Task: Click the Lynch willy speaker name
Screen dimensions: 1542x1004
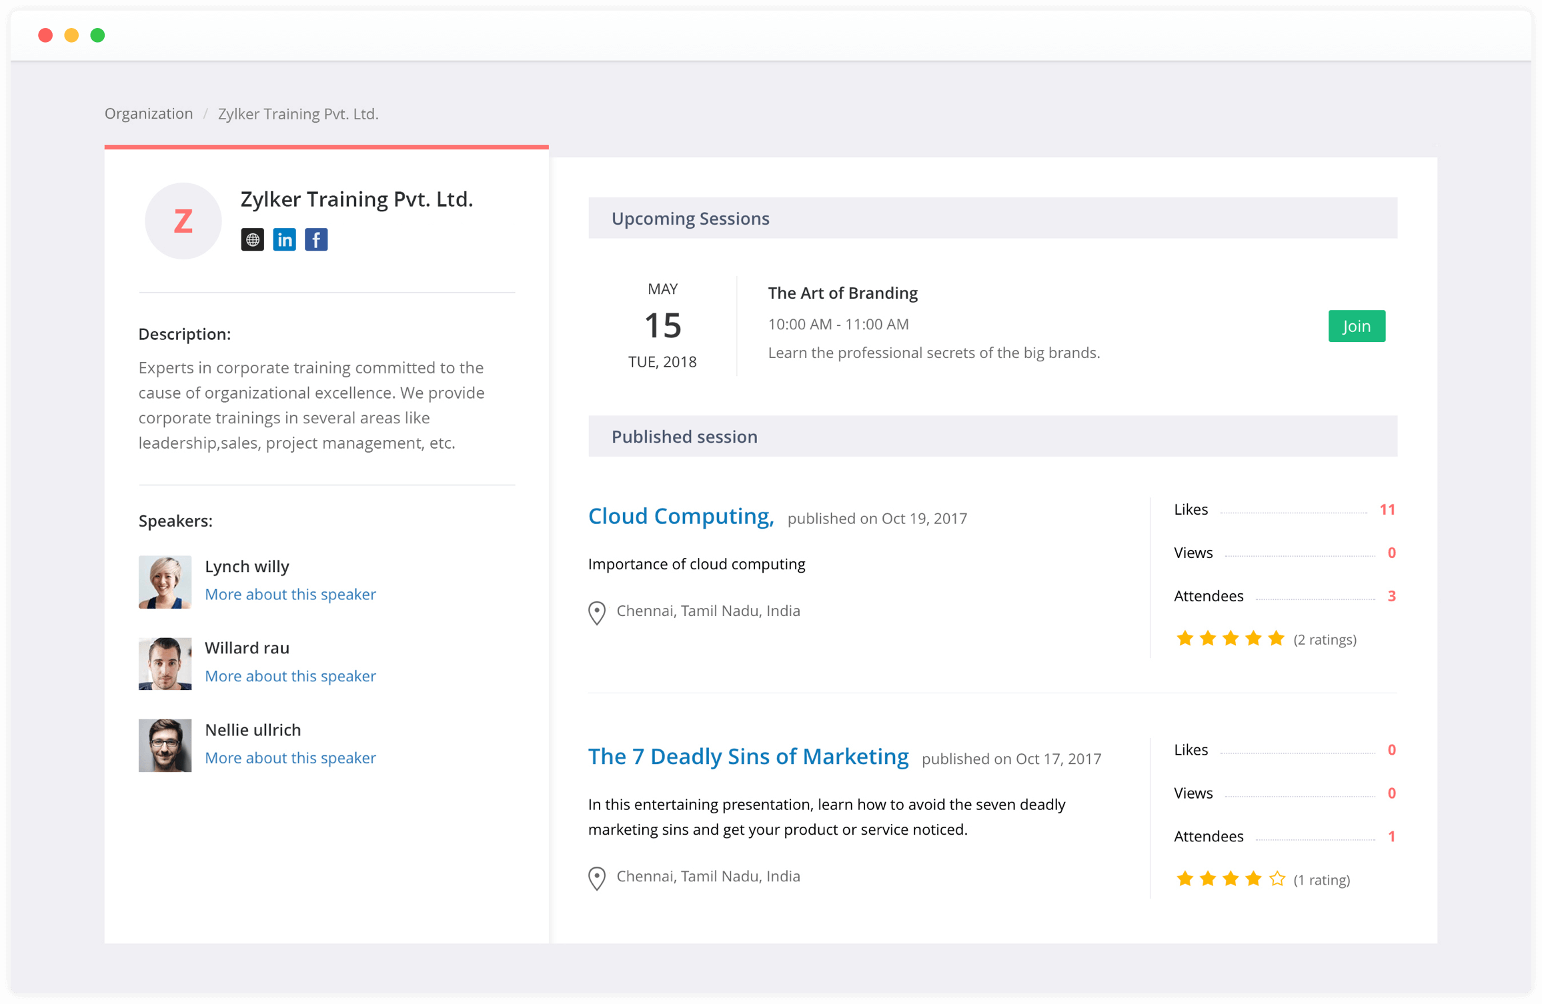Action: pyautogui.click(x=247, y=566)
